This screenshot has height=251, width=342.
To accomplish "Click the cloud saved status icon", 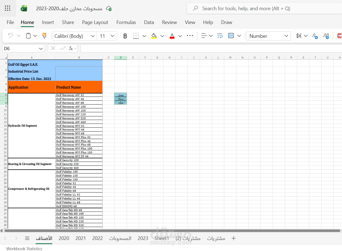I will click(x=109, y=9).
